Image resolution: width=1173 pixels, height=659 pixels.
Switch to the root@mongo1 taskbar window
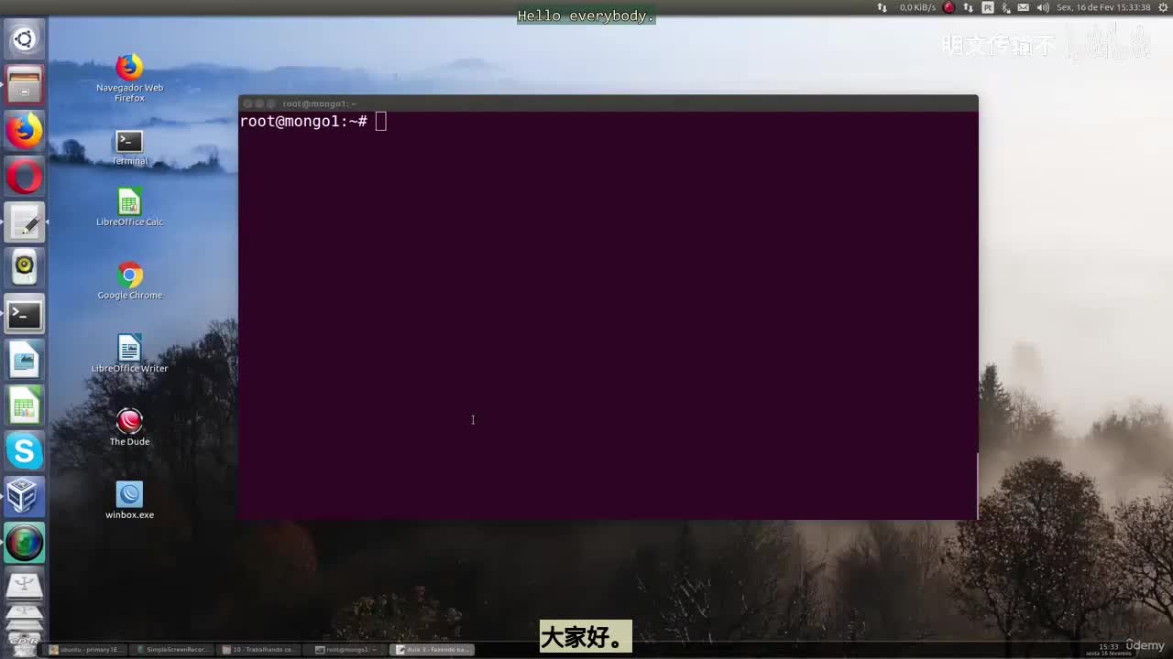coord(346,650)
